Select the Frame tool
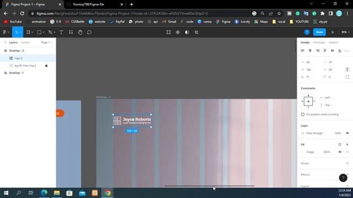Screen dimensions: 353x198 (x=28, y=32)
